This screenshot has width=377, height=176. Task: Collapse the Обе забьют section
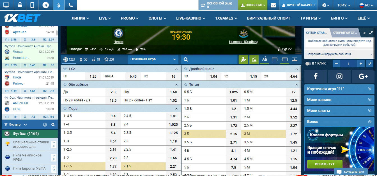(x=176, y=85)
